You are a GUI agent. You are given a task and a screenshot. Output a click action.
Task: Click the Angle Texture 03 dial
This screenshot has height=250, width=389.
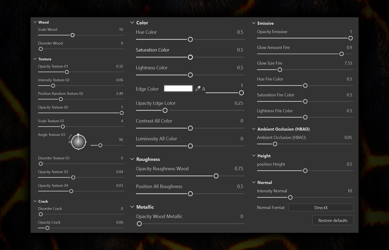[x=78, y=142]
